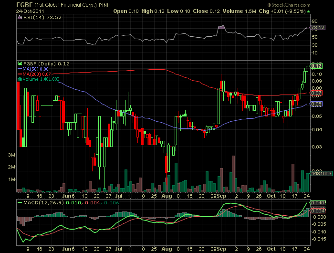Click the volume tag 1481093
This screenshot has width=334, height=253.
point(321,174)
